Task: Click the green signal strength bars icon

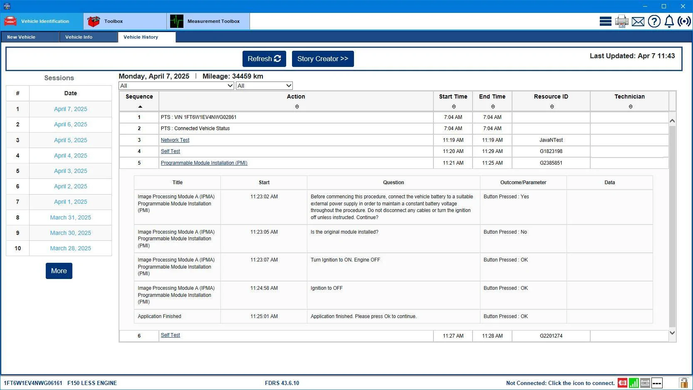Action: (x=634, y=383)
